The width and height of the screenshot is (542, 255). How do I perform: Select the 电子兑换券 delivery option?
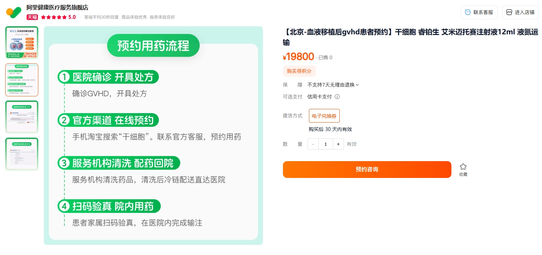pyautogui.click(x=324, y=116)
